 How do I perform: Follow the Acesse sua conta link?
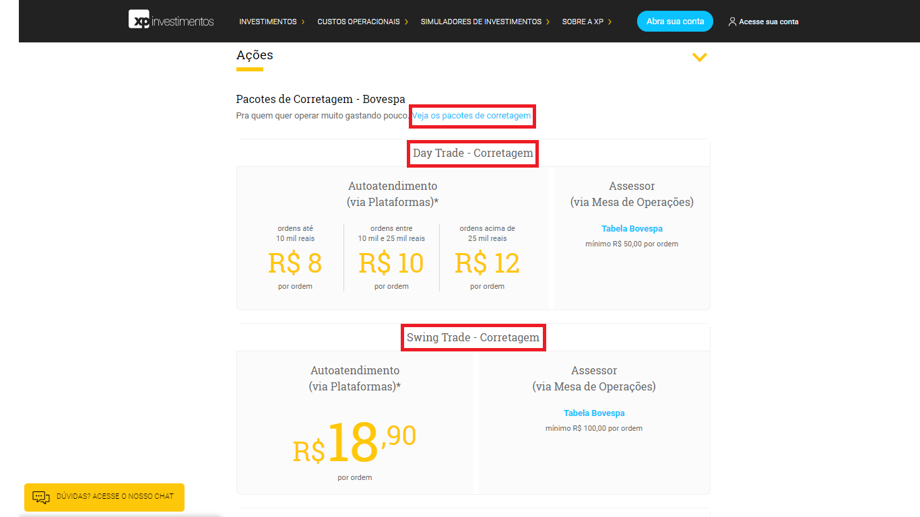click(x=768, y=22)
